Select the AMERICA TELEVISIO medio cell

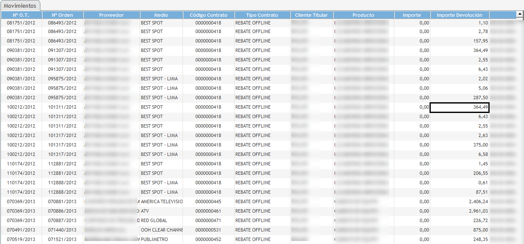(x=161, y=201)
